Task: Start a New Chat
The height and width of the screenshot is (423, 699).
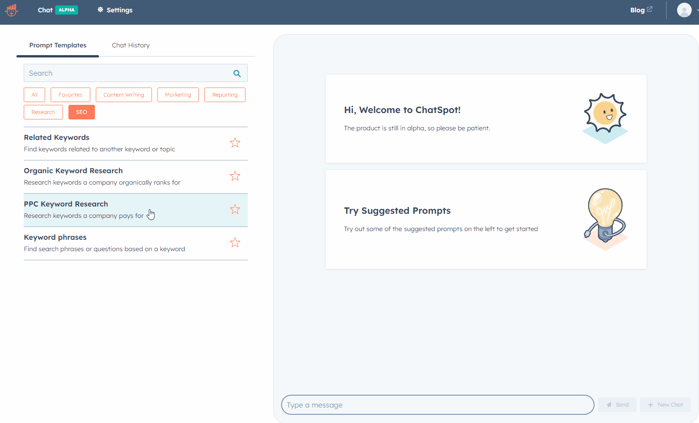Action: point(665,405)
